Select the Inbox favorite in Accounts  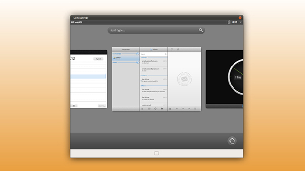click(126, 58)
